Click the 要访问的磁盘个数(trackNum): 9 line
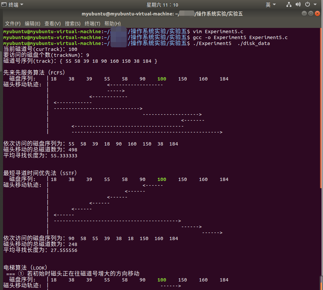This screenshot has height=290, width=323. (x=46, y=55)
